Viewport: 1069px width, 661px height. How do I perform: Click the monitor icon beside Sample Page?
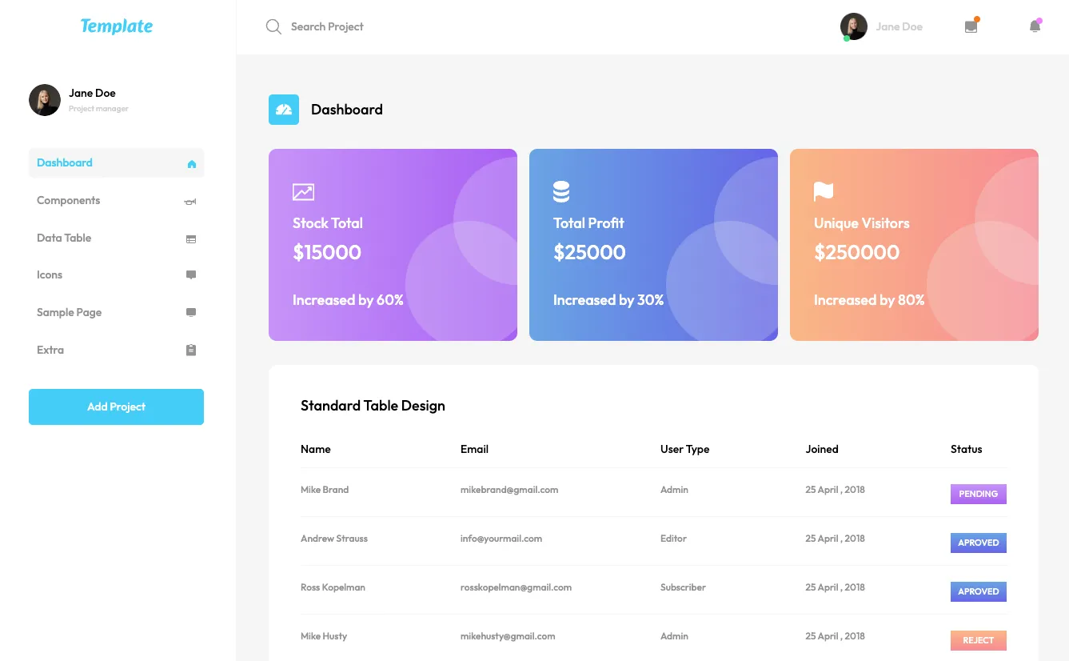(x=190, y=312)
